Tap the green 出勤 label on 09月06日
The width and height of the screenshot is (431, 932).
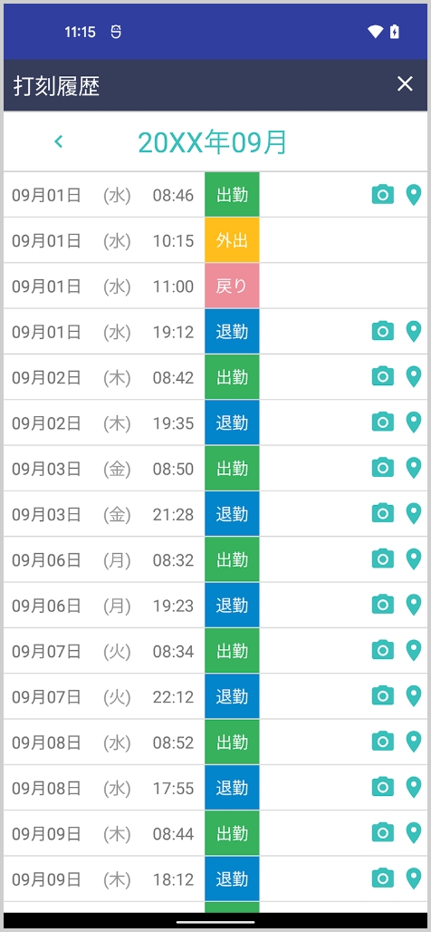(x=232, y=559)
